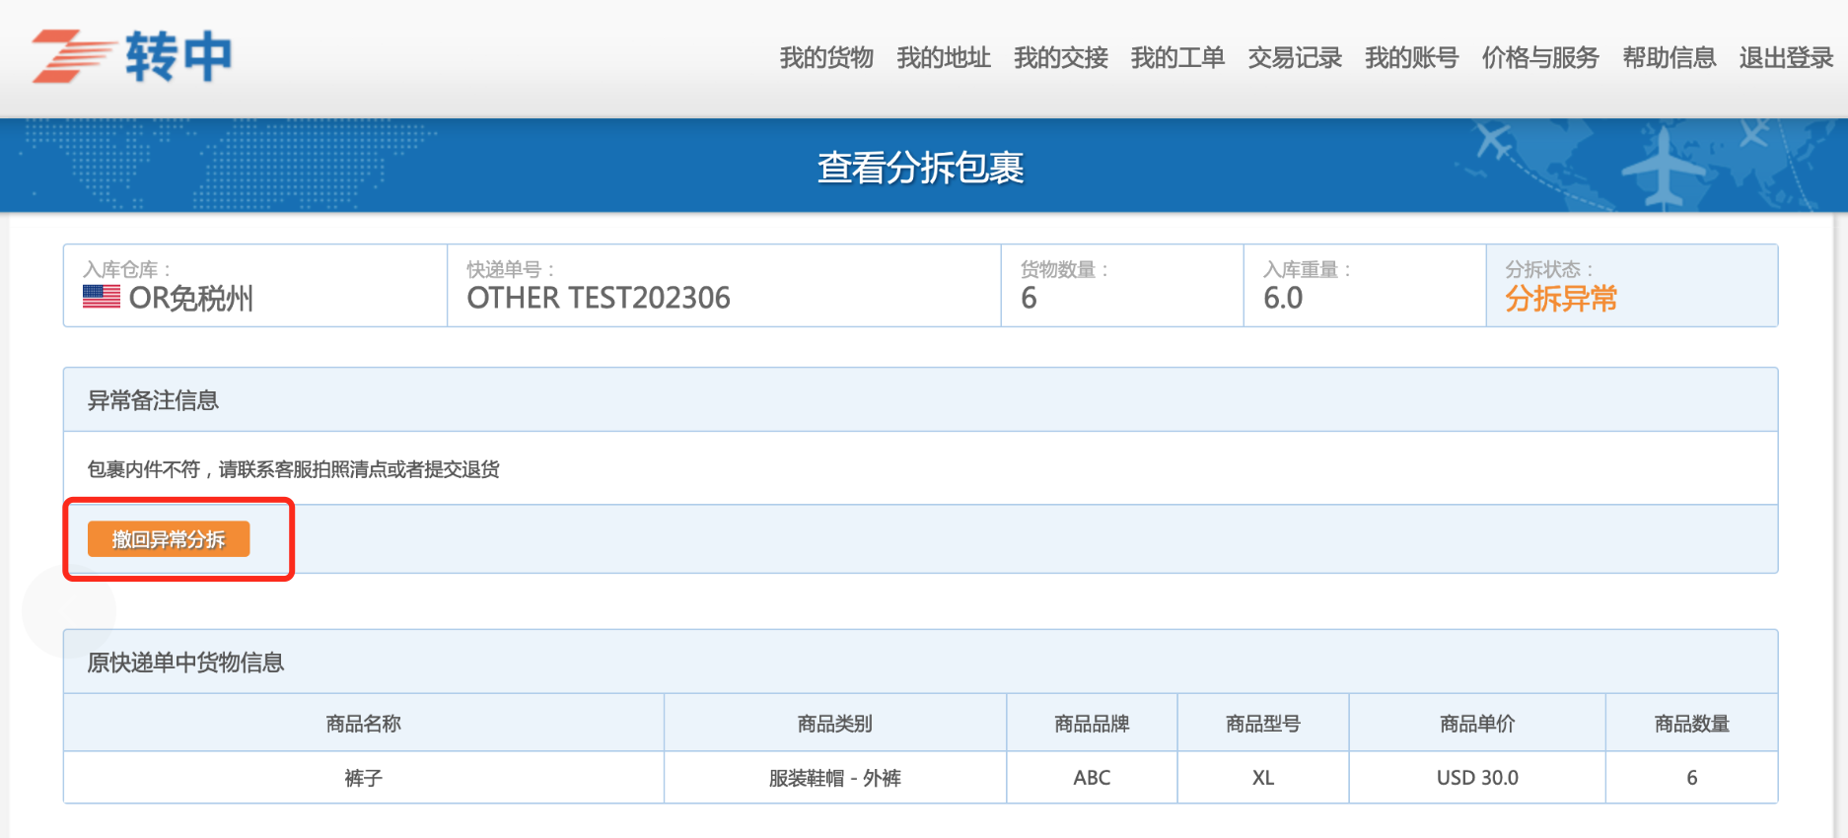This screenshot has width=1848, height=838.
Task: Click the 货物数量 label
Action: point(1064,269)
